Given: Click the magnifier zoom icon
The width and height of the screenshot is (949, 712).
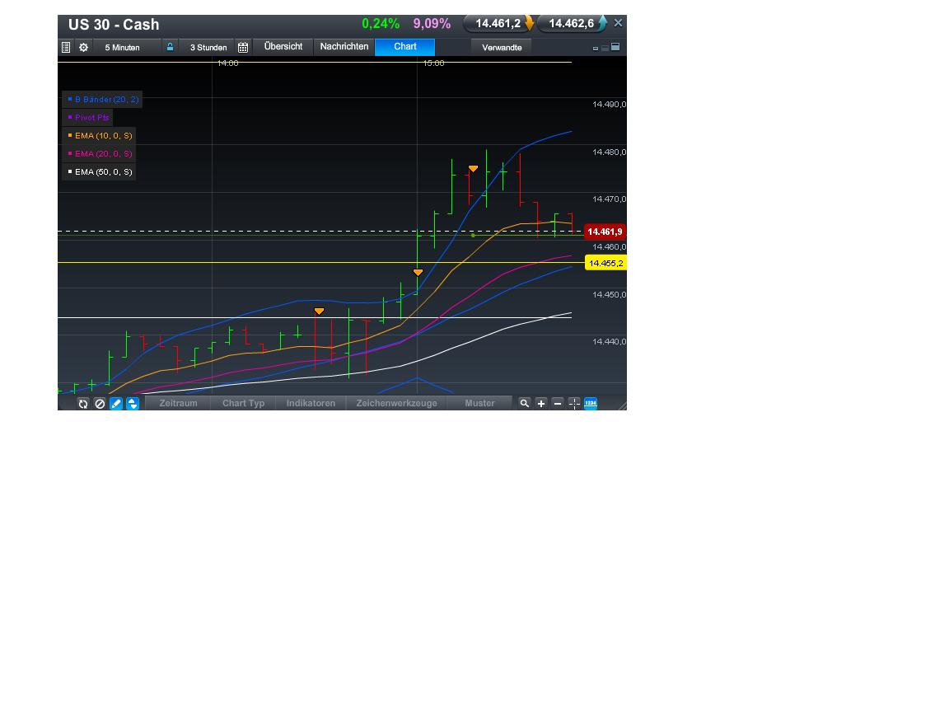Looking at the screenshot, I should (x=525, y=403).
